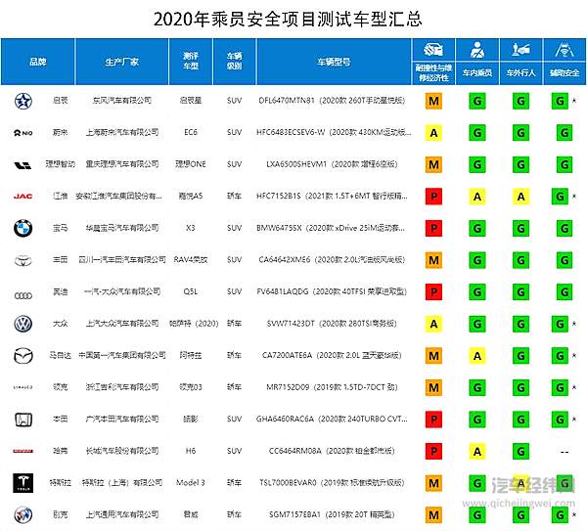Click the manufacturer '东风汽车有限公司'
The width and height of the screenshot is (587, 531).
[x=122, y=101]
